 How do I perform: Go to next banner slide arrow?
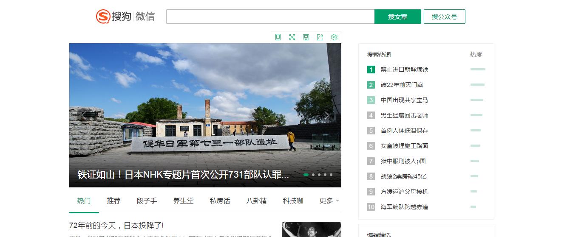326,115
